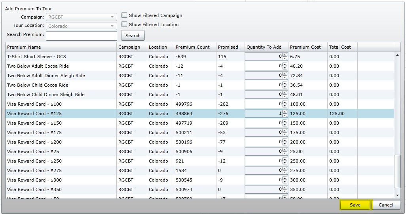The image size is (406, 214).
Task: Focus the Search Premium text field
Action: coord(81,36)
